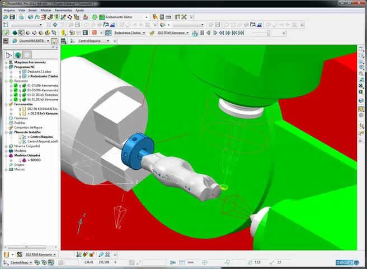Save the project with the disk icon
The width and height of the screenshot is (367, 269).
click(12, 17)
